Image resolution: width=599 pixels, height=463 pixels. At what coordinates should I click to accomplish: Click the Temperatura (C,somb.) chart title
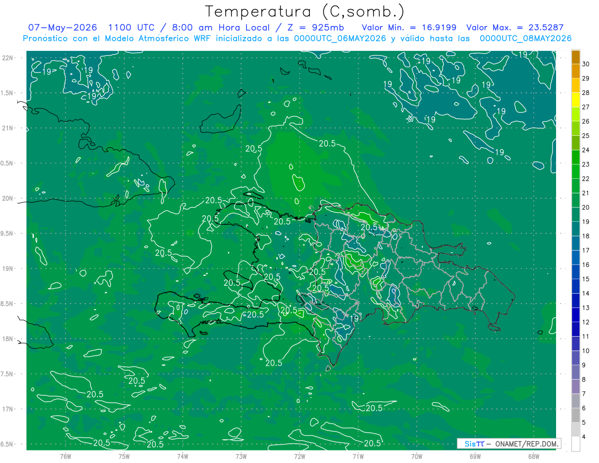click(305, 11)
